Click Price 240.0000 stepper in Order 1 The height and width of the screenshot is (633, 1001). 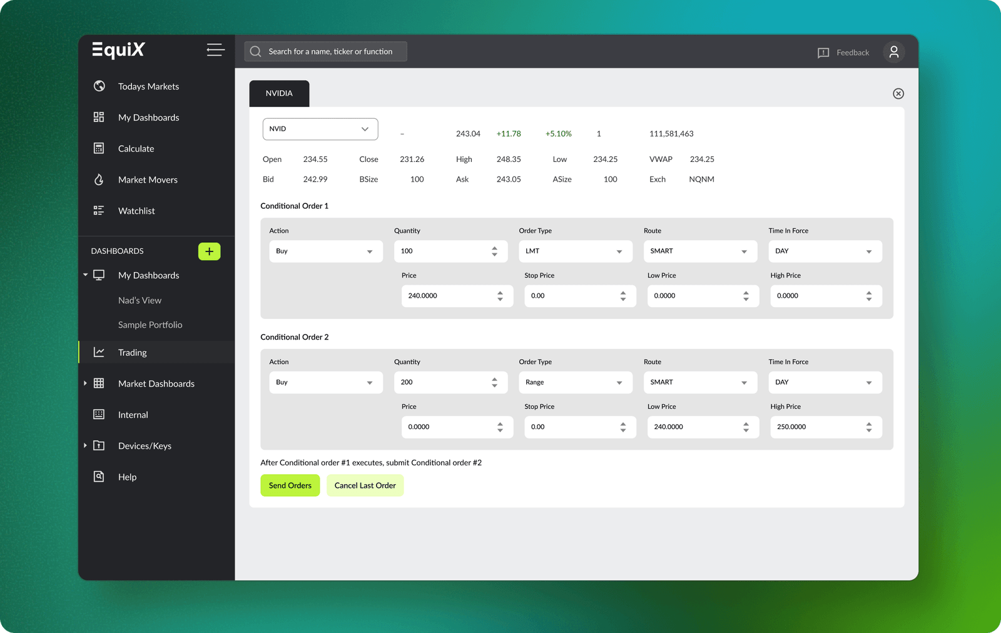500,296
